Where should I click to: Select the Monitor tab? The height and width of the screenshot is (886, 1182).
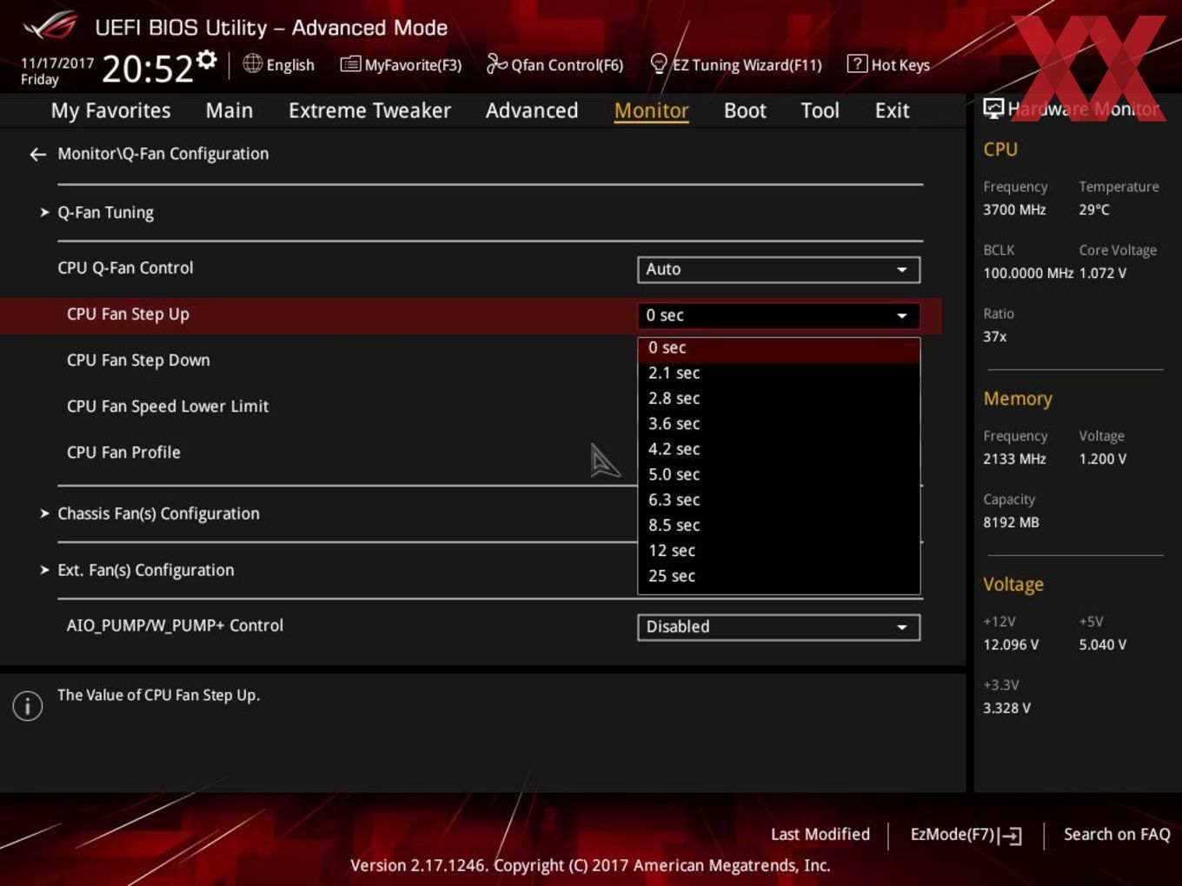pos(651,110)
